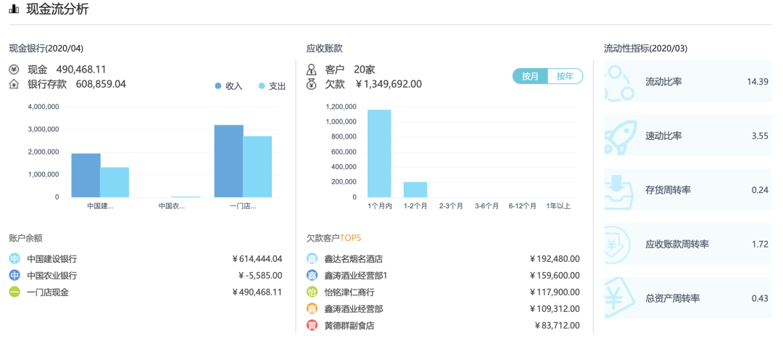Viewport: 783px width, 341px height.
Task: Click the 中国建设银行 account icon
Action: tap(14, 259)
